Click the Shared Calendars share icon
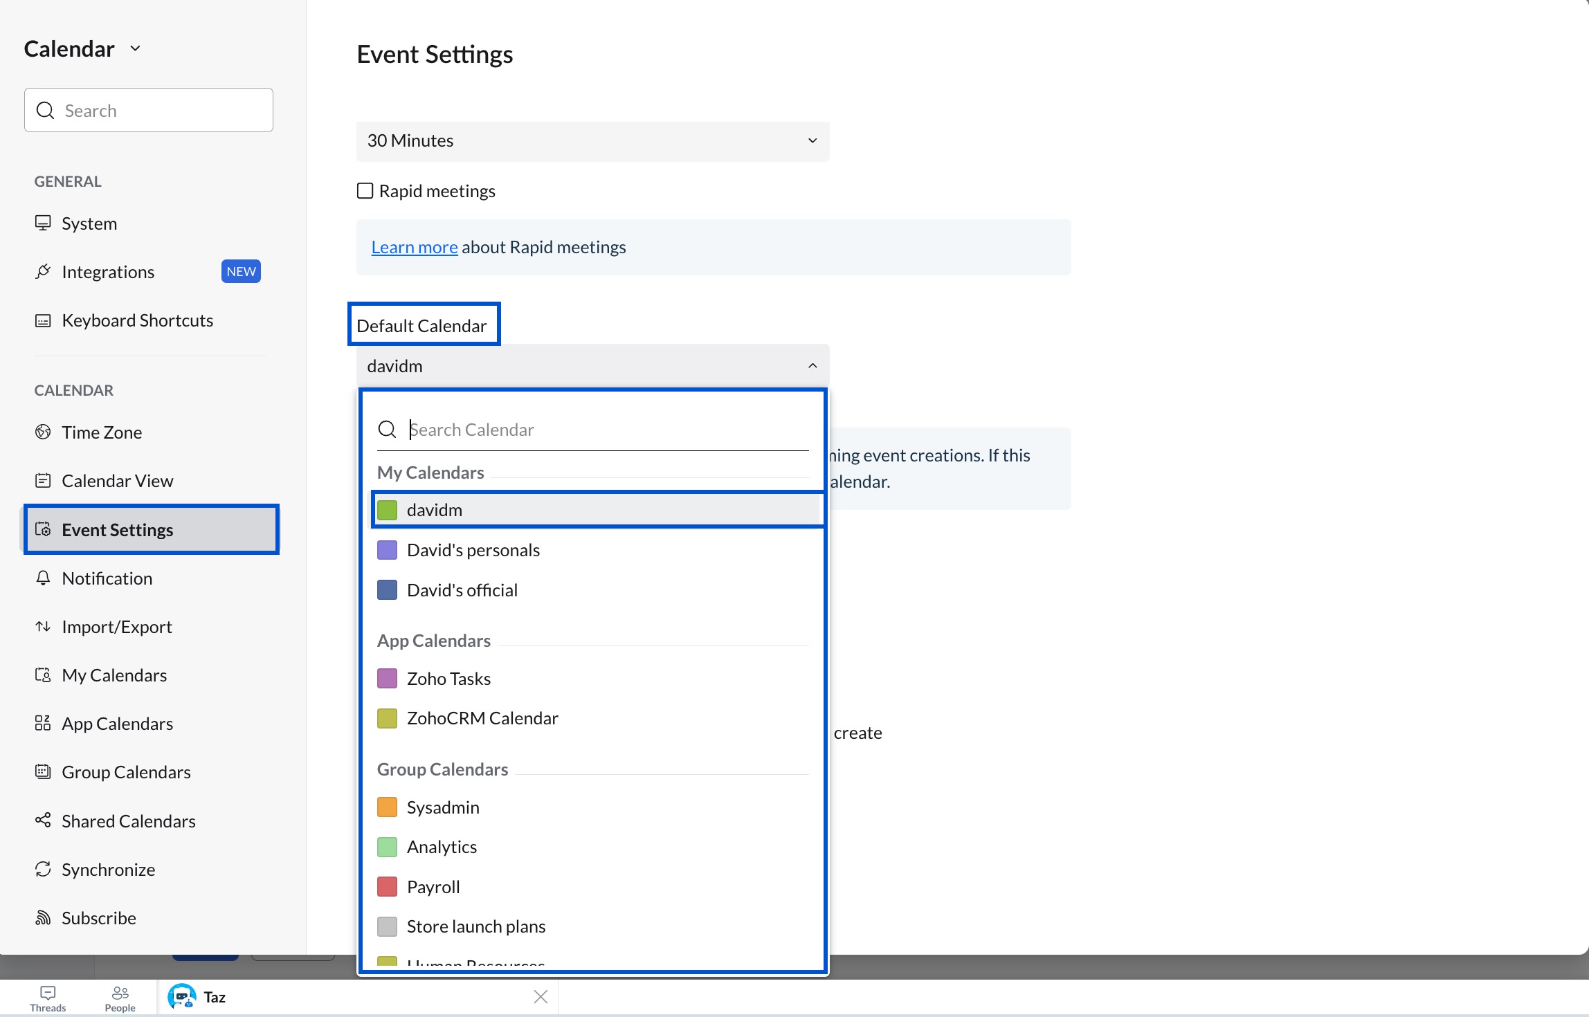 pyautogui.click(x=43, y=821)
